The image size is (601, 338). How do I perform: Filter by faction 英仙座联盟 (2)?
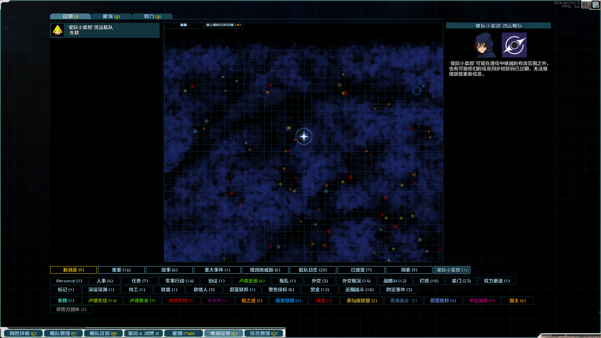point(362,300)
